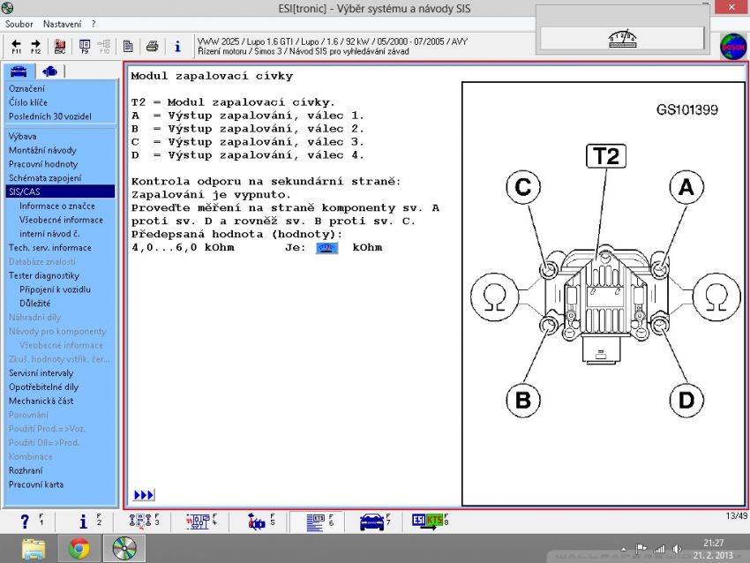This screenshot has width=750, height=563.
Task: Click the F3 bottom toolbar icon
Action: (140, 522)
